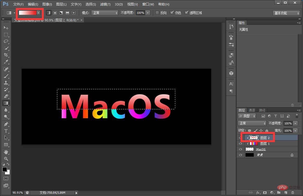Select the Path Selection tool

click(6, 138)
